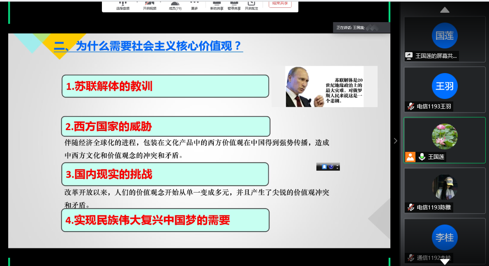
Task: Pause sharing with 暂停共享
Action: coord(234,6)
